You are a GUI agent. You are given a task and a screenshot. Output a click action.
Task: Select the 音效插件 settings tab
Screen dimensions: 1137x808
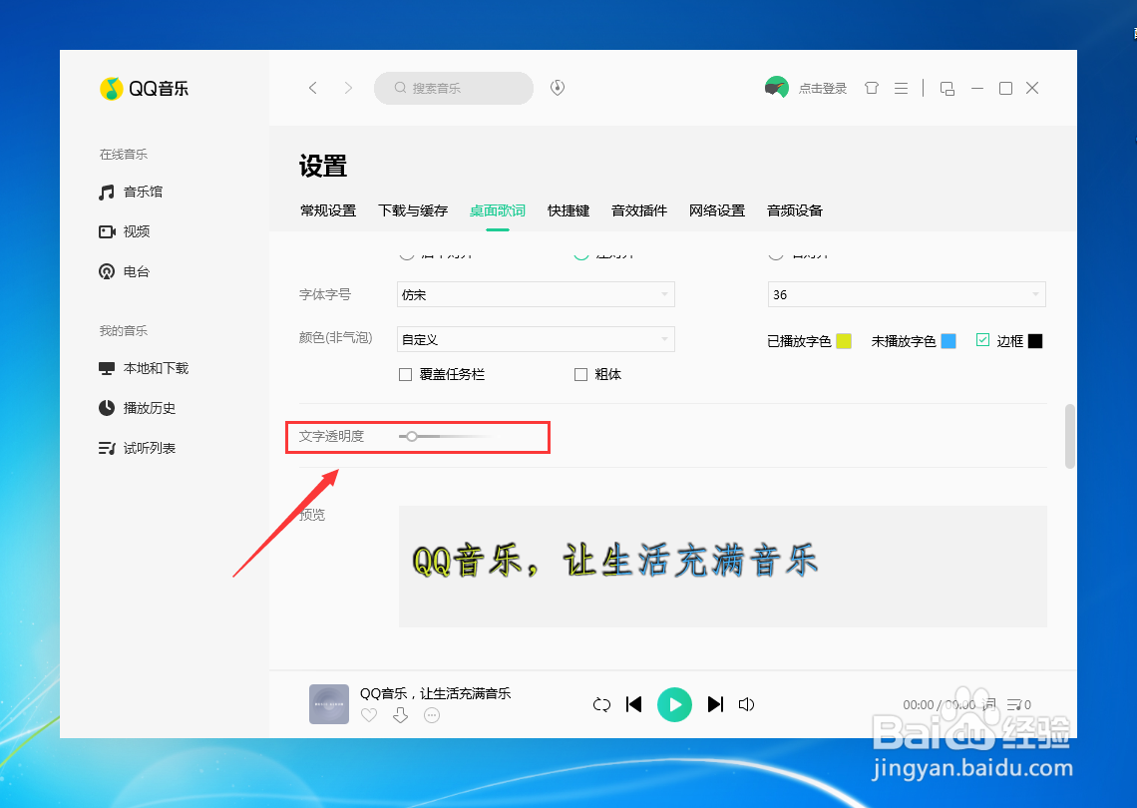pos(639,210)
